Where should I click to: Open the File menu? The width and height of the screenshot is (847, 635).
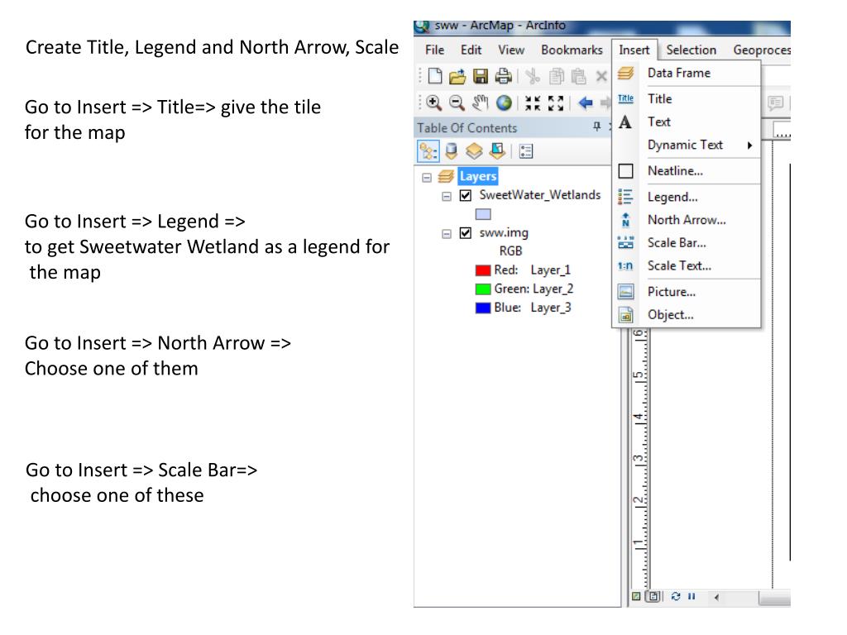[435, 50]
